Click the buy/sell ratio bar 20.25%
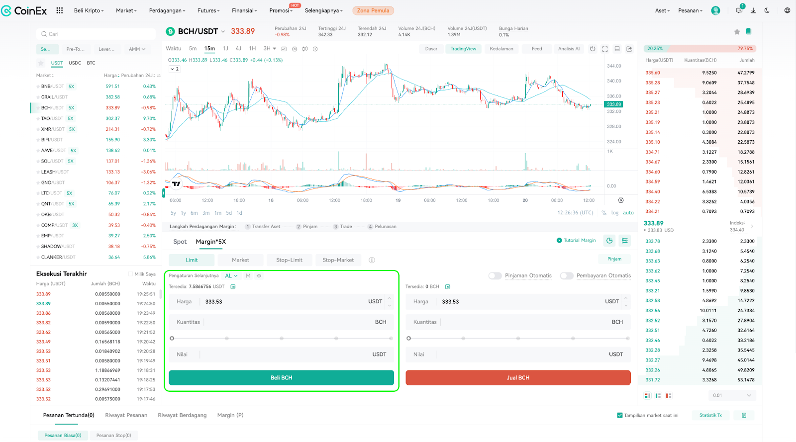Screen dimensions: 796x442 (656, 49)
